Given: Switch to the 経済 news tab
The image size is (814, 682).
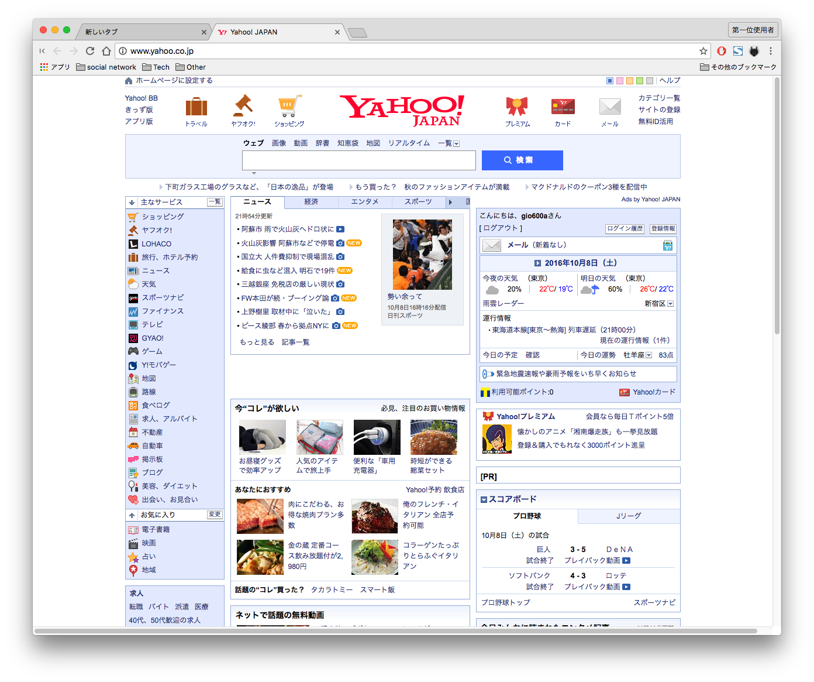Looking at the screenshot, I should [x=311, y=202].
